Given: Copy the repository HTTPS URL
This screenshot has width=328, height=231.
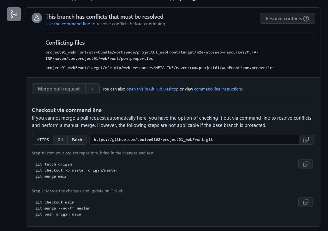Looking at the screenshot, I should [x=306, y=140].
